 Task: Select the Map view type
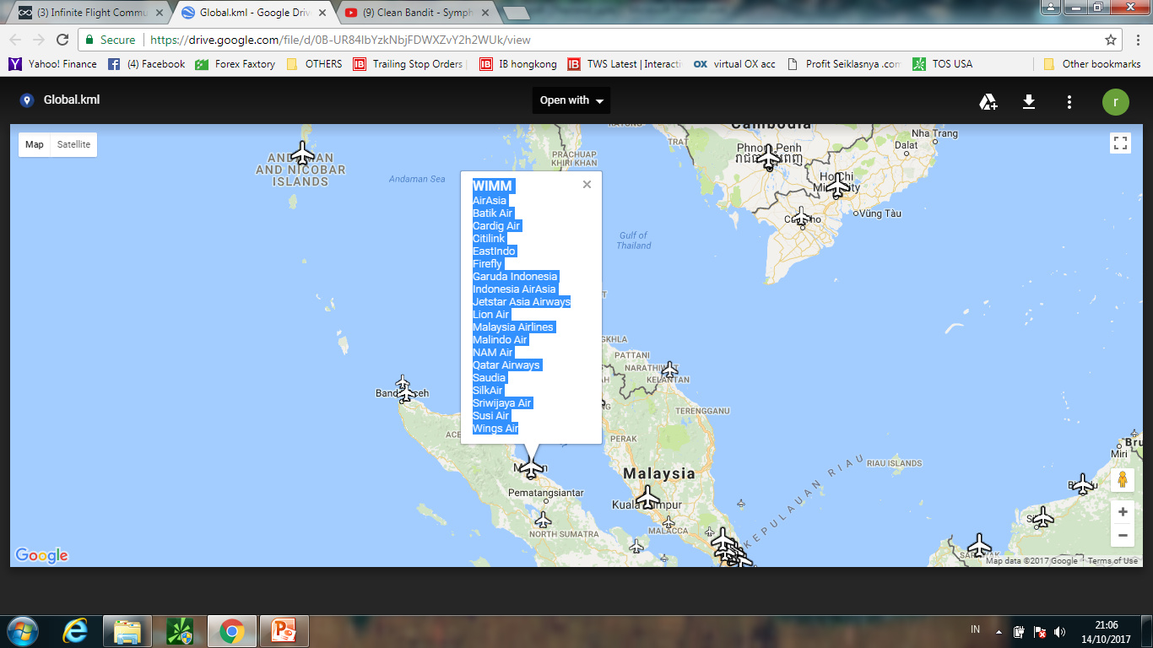pyautogui.click(x=35, y=144)
